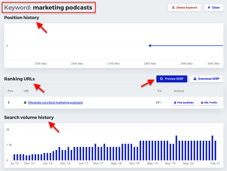Click the Google G icon on Preview SERP

[161, 79]
